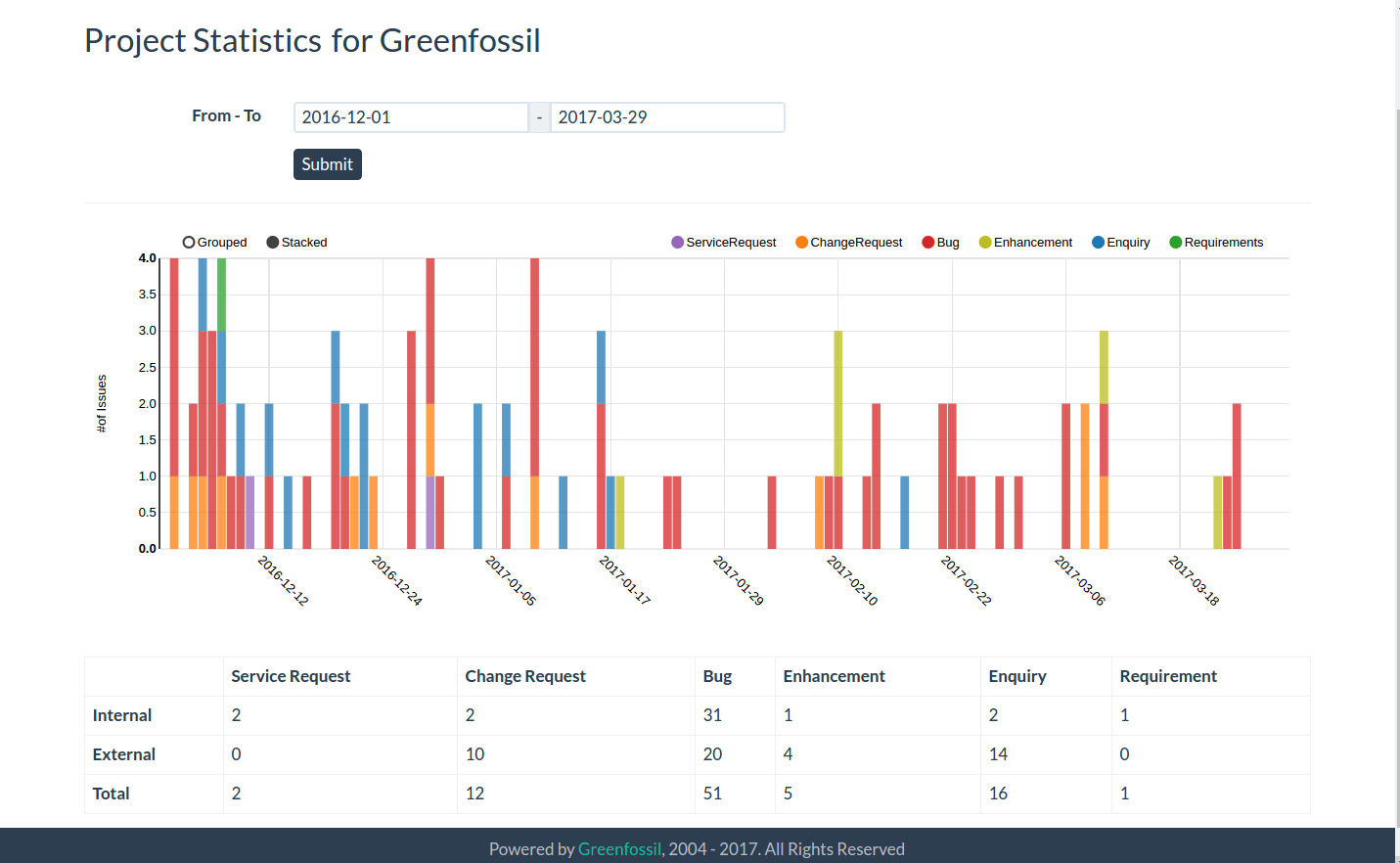This screenshot has height=863, width=1400.
Task: Toggle the ServiceRequest legend series
Action: pos(724,243)
